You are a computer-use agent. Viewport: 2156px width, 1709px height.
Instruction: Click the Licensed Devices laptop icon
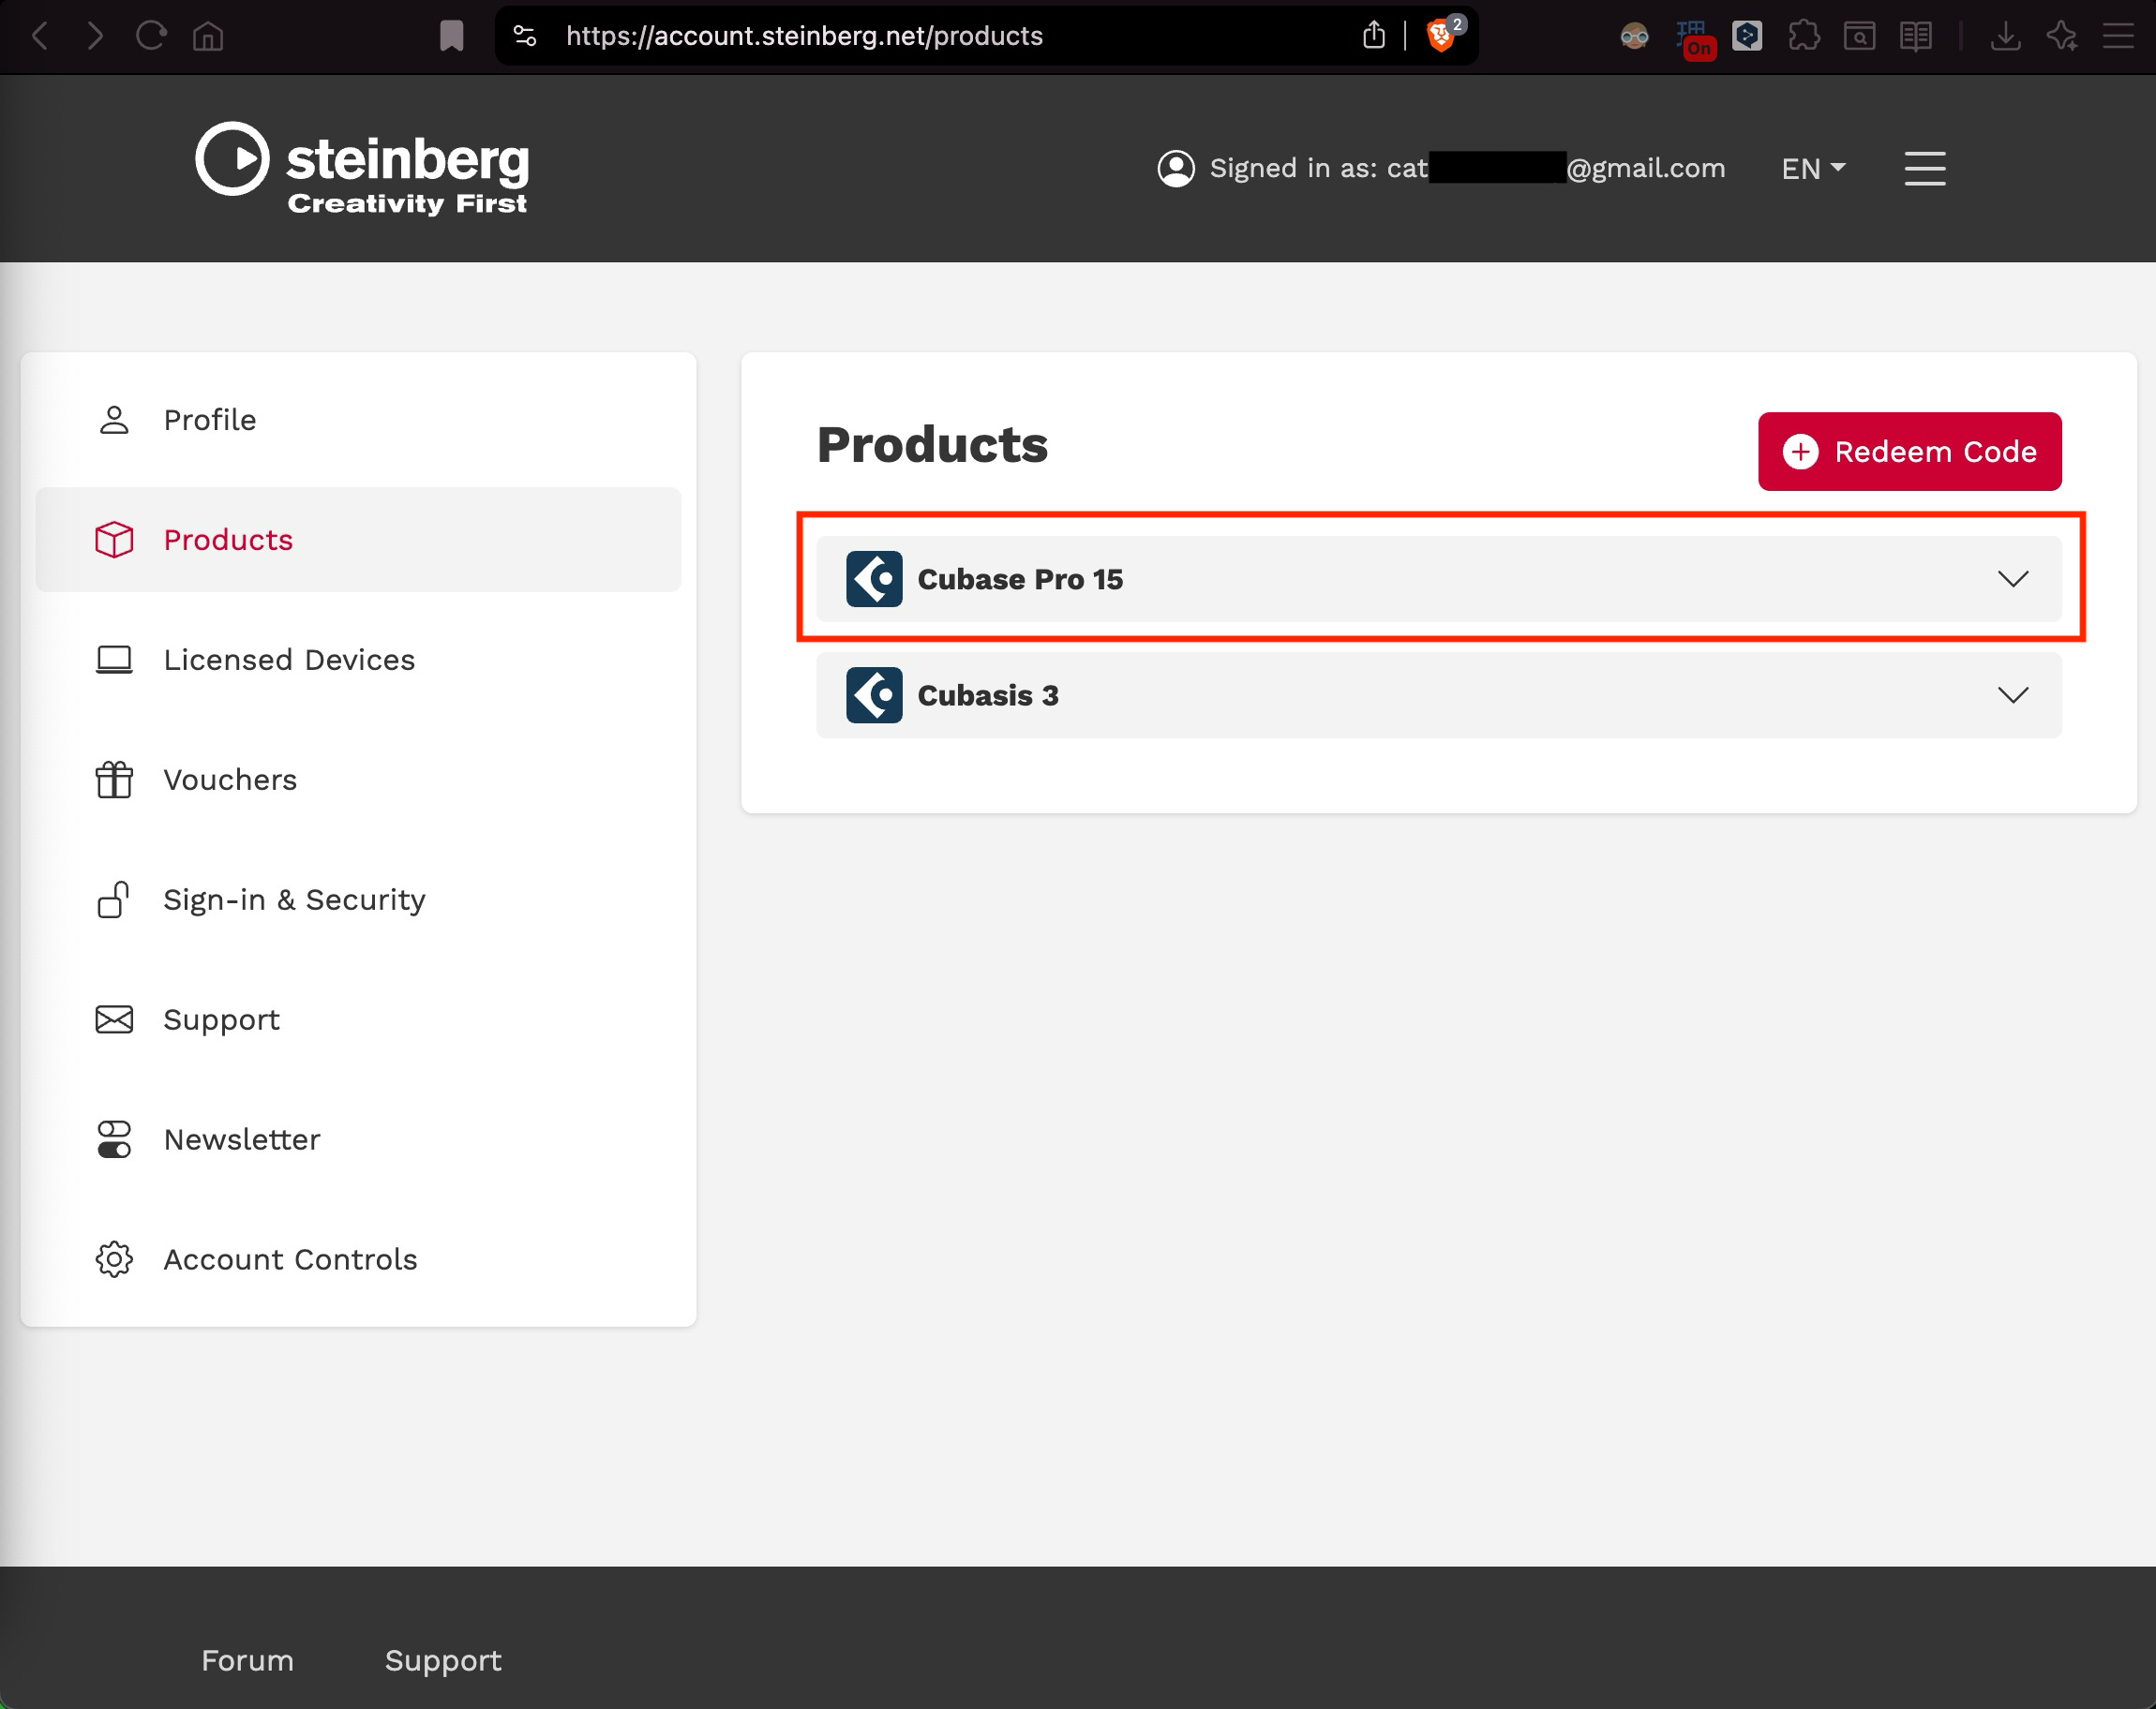pyautogui.click(x=114, y=659)
